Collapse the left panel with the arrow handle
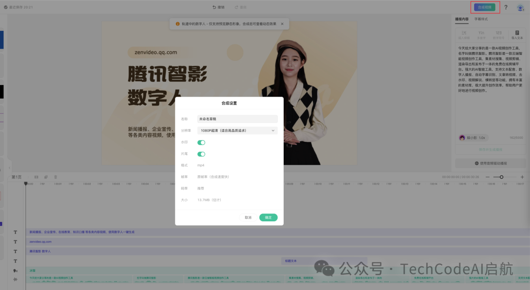 [x=9, y=168]
